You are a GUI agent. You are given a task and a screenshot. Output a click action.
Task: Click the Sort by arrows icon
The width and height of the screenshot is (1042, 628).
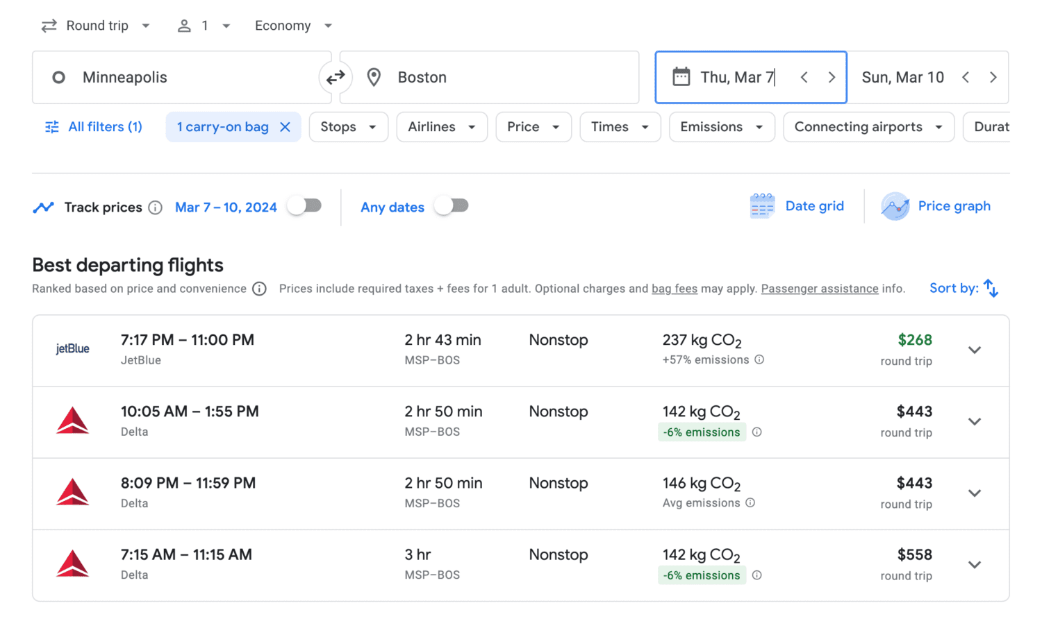991,288
